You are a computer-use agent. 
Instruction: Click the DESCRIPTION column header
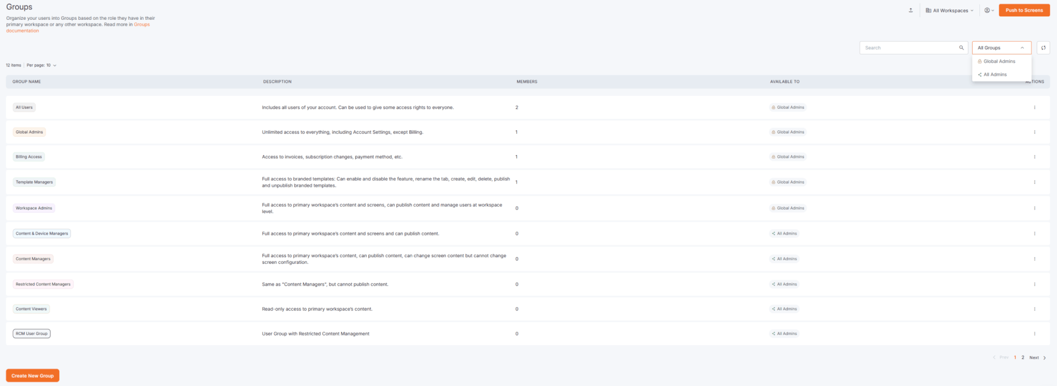(x=277, y=81)
